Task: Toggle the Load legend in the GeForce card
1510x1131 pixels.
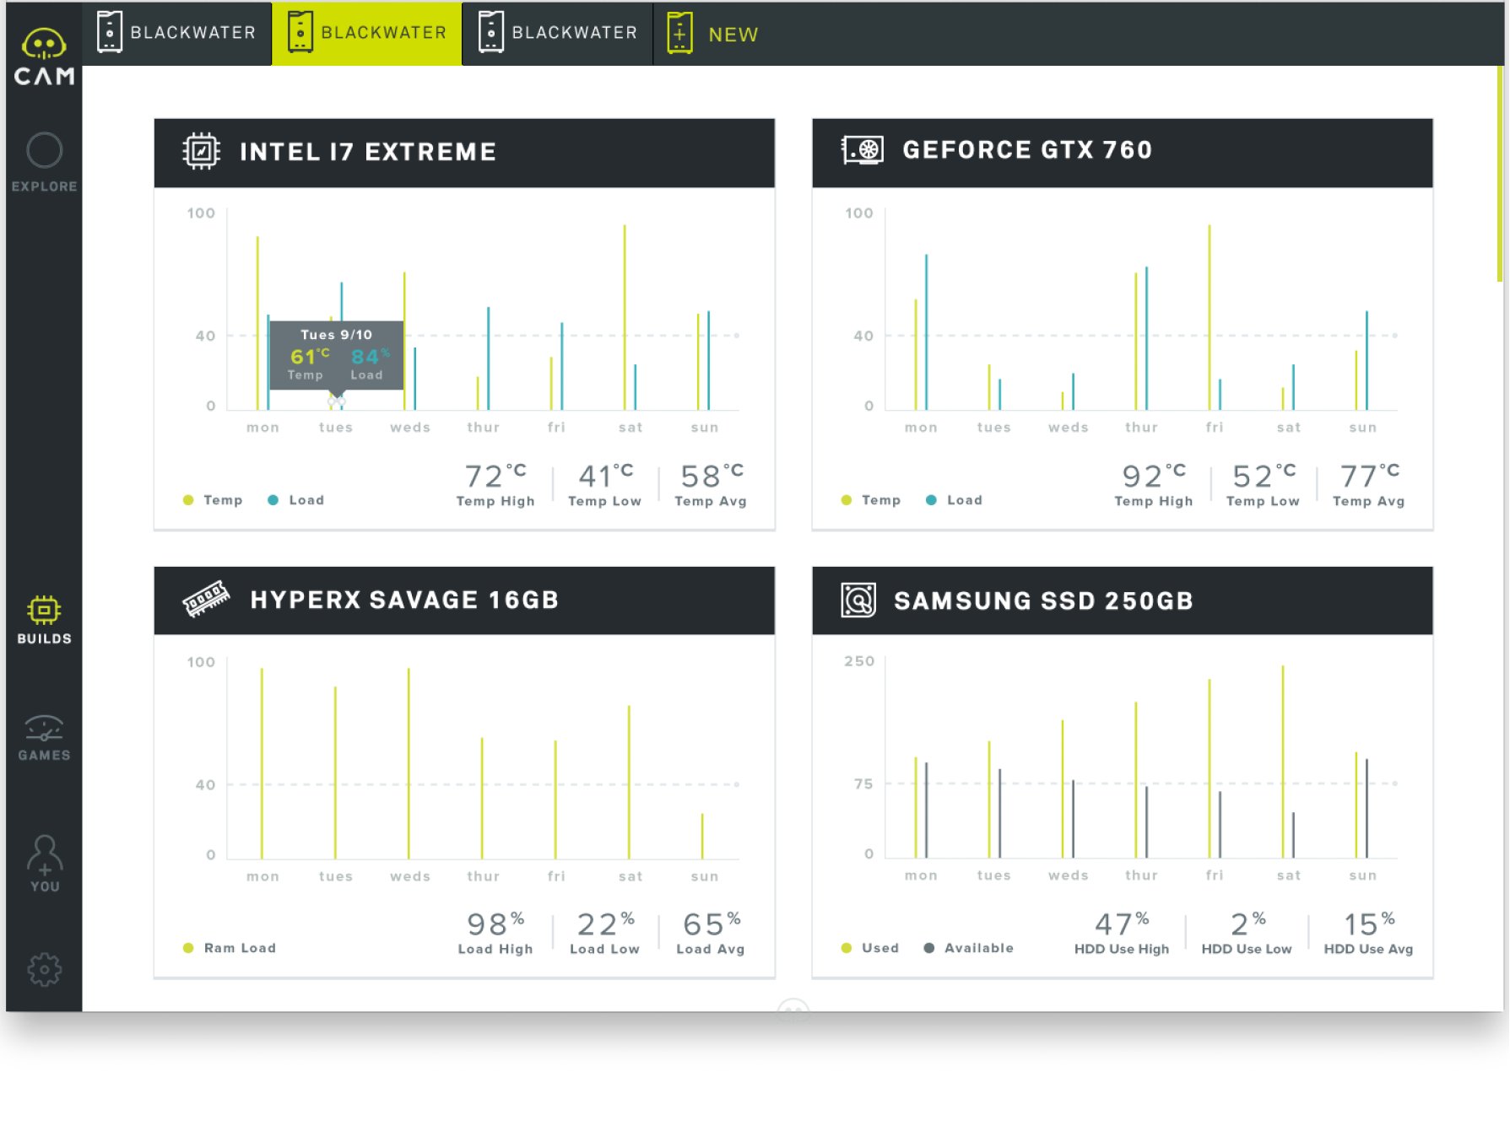Action: click(955, 500)
